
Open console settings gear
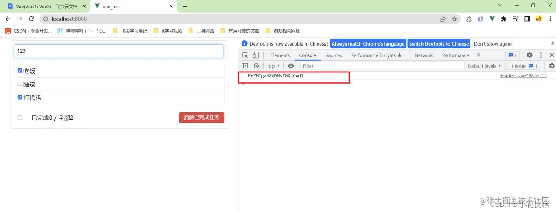coord(552,66)
